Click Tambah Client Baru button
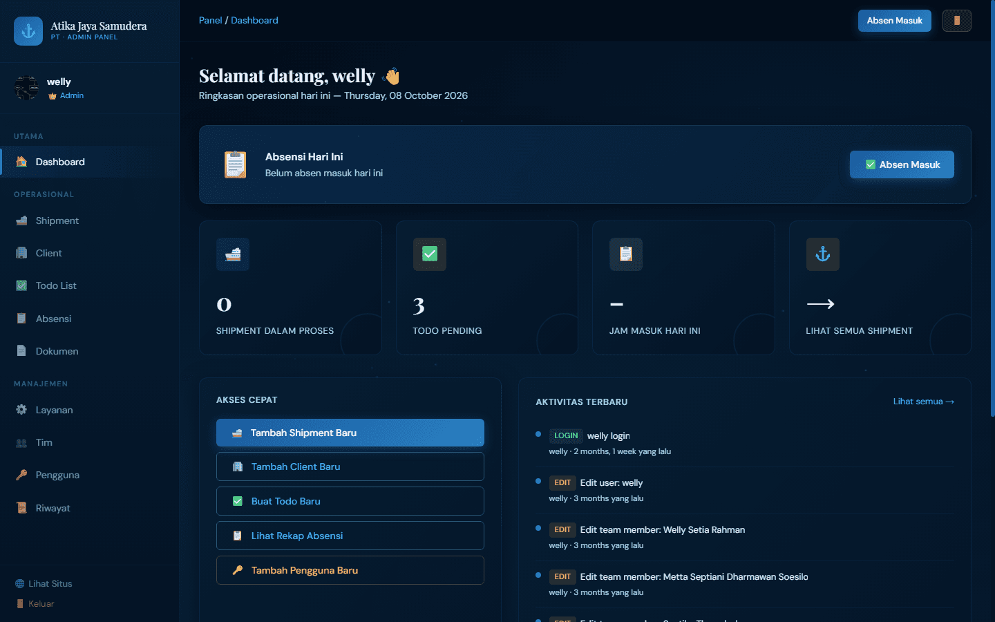 (x=350, y=466)
